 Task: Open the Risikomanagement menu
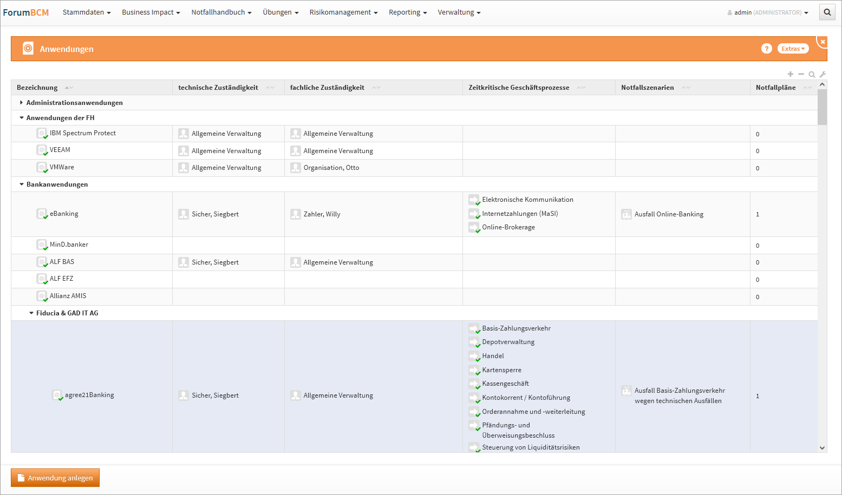point(343,12)
